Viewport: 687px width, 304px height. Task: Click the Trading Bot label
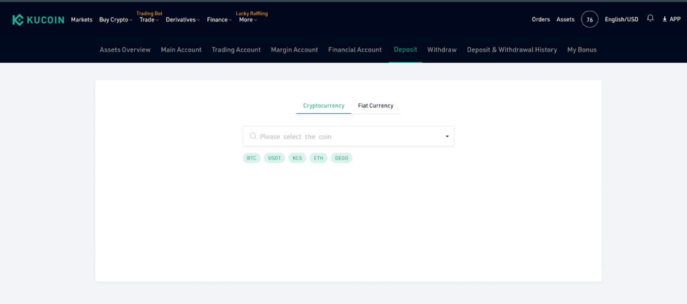click(150, 13)
